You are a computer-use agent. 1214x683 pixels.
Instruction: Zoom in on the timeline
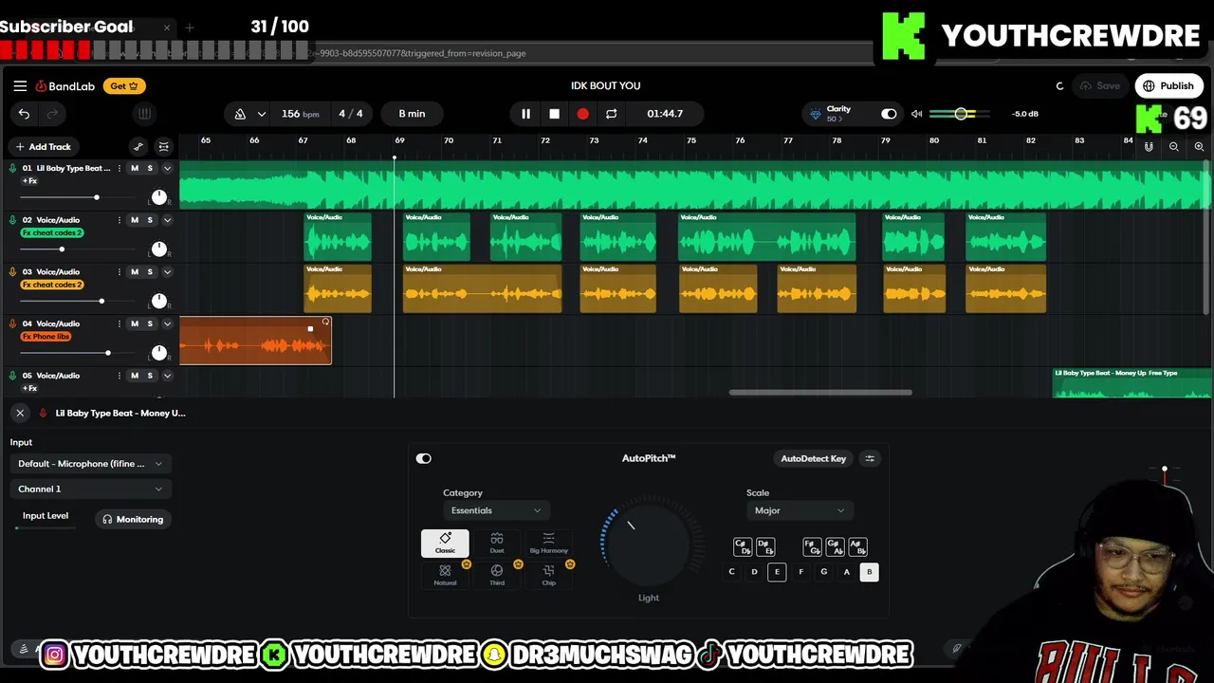pyautogui.click(x=1199, y=147)
